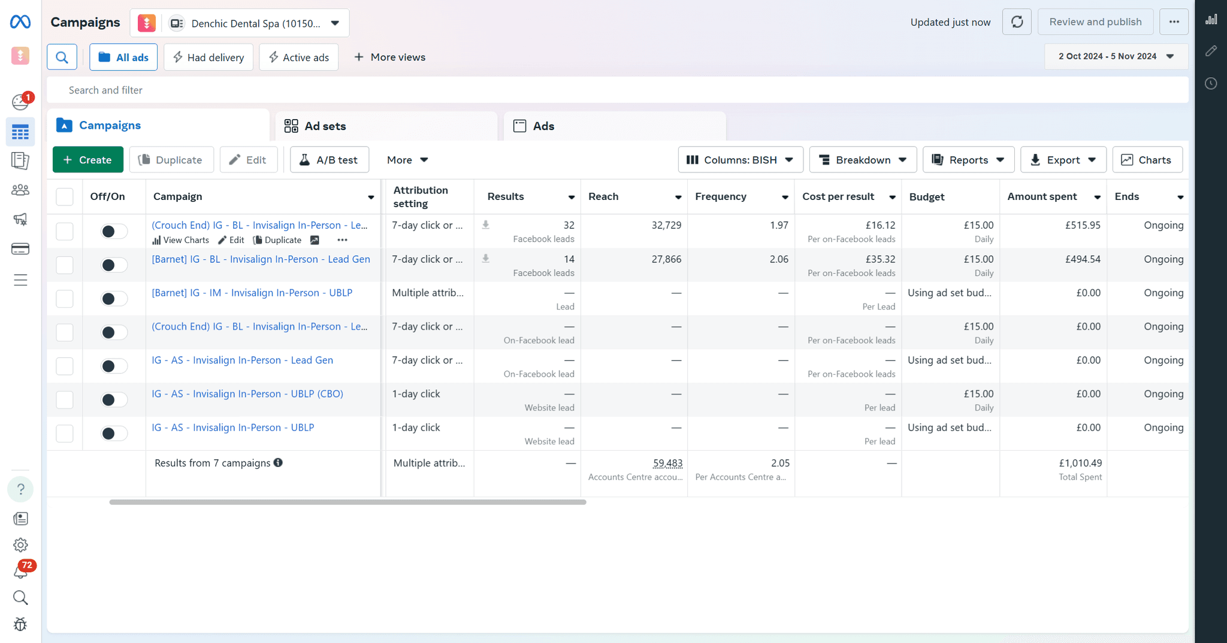Viewport: 1227px width, 643px height.
Task: Toggle Barnet IM UBLP campaign switch
Action: coord(114,298)
